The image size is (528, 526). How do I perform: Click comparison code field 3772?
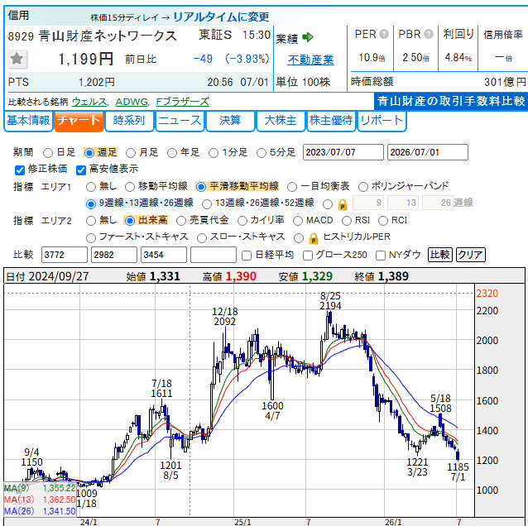tap(65, 255)
